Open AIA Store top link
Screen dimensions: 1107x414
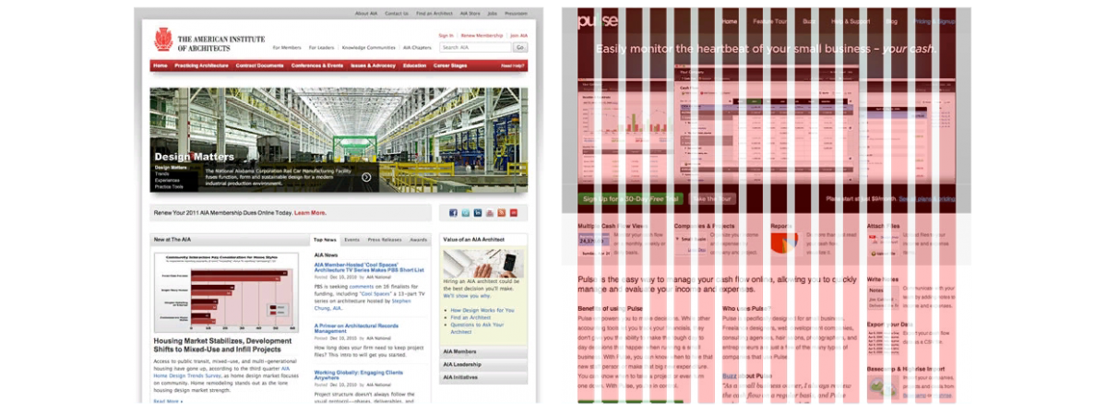pyautogui.click(x=470, y=14)
